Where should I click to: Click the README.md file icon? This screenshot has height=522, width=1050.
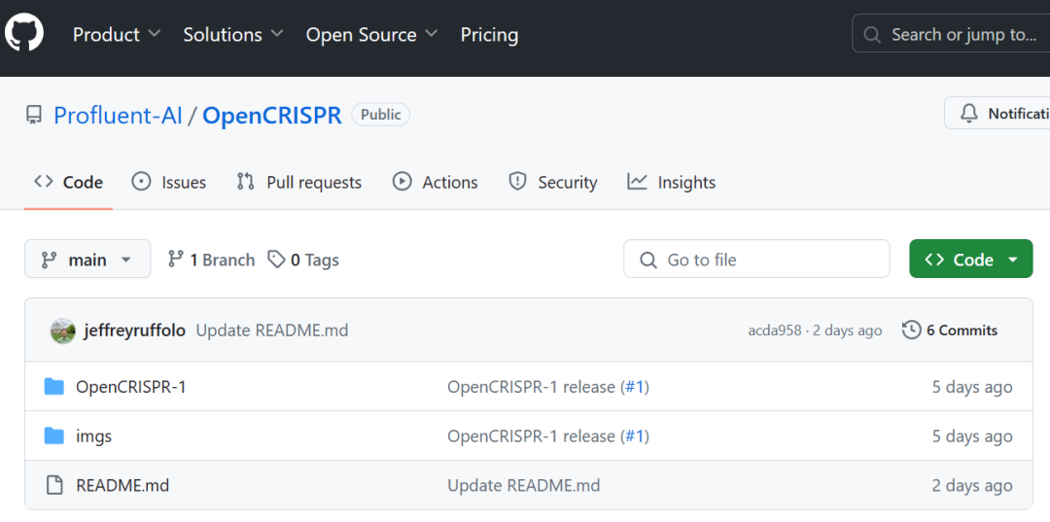click(54, 485)
